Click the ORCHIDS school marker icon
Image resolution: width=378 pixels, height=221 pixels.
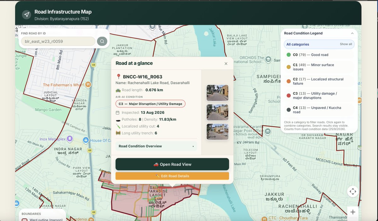coord(268,59)
